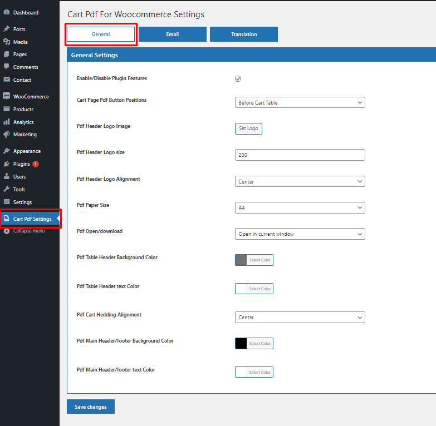The width and height of the screenshot is (436, 426).
Task: Click white Table Header text color swatch
Action: point(241,289)
